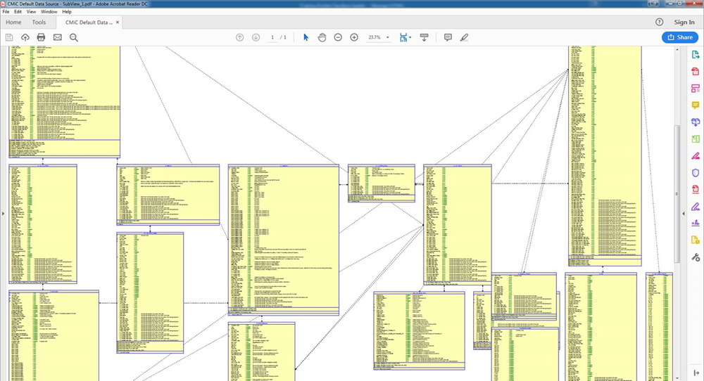Click the blue Share button
This screenshot has width=704, height=381.
click(680, 38)
